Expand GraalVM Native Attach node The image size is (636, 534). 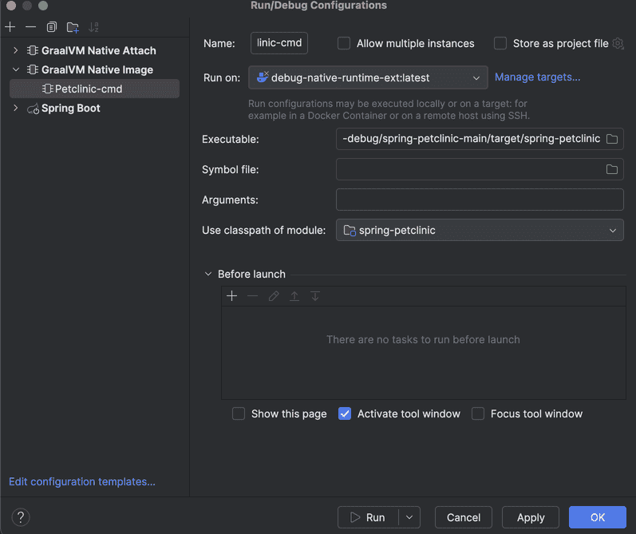[x=15, y=50]
